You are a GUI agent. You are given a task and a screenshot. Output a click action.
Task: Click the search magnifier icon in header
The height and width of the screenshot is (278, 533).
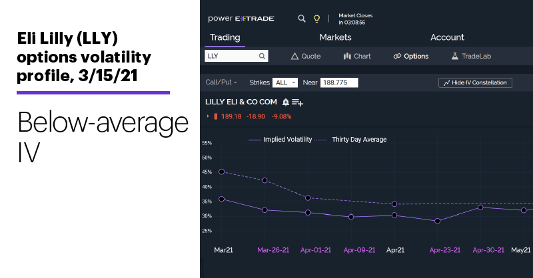[x=302, y=19]
